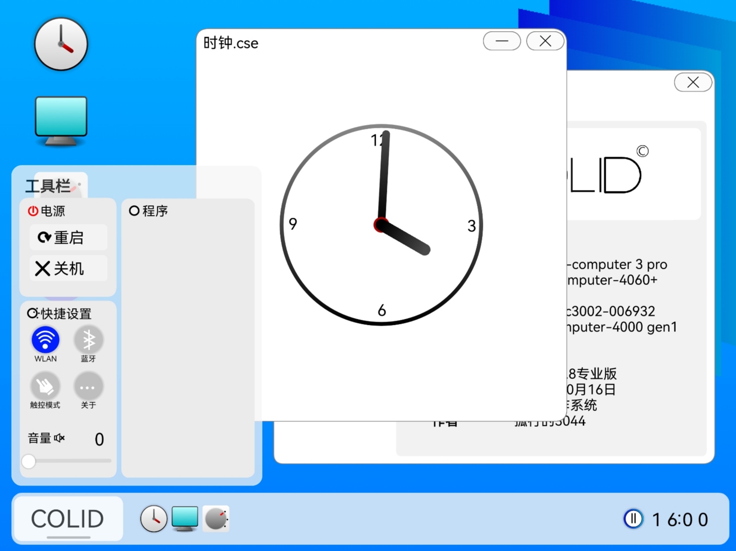Click the volume value 0

pyautogui.click(x=99, y=439)
